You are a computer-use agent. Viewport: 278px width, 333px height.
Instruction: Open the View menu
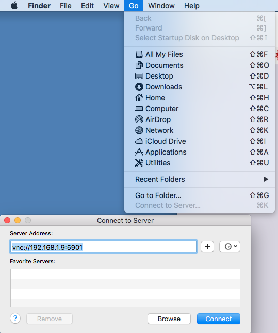[111, 6]
